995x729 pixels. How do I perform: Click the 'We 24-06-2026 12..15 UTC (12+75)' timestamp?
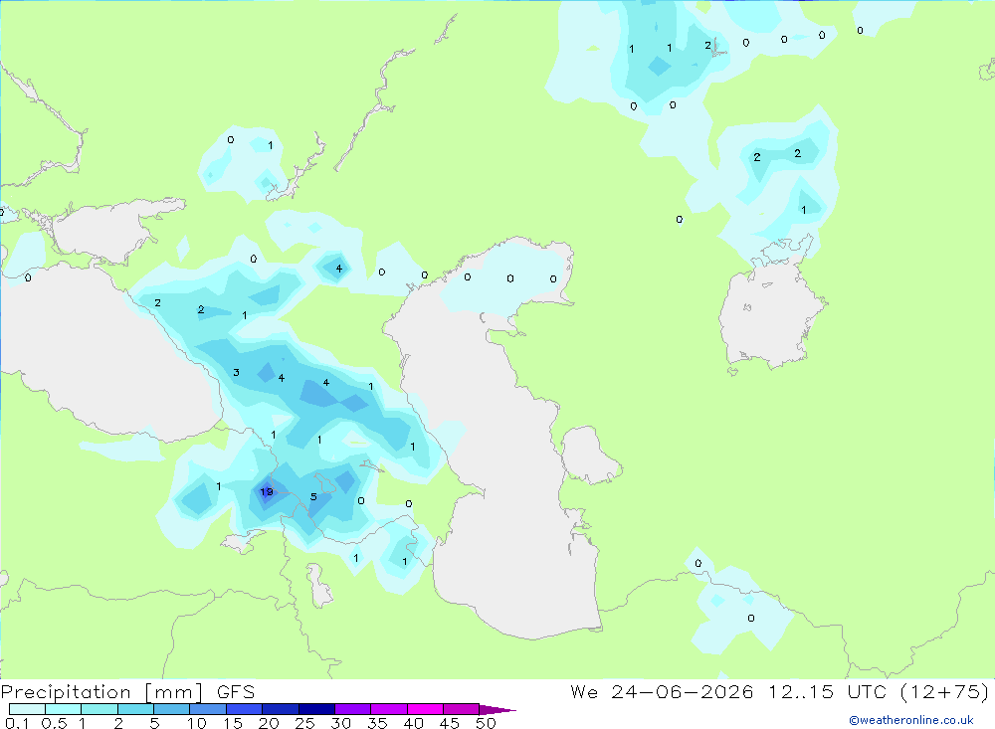pyautogui.click(x=780, y=691)
